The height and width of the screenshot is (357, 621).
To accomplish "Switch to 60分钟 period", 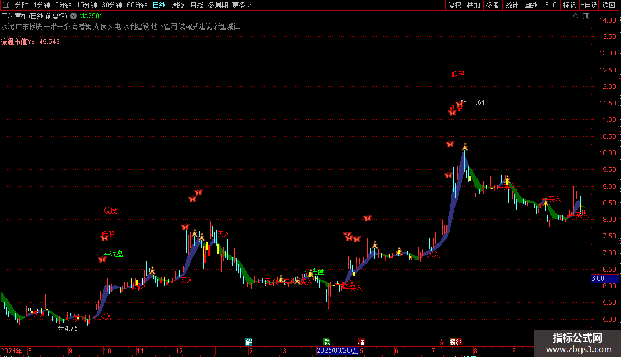I will point(137,5).
